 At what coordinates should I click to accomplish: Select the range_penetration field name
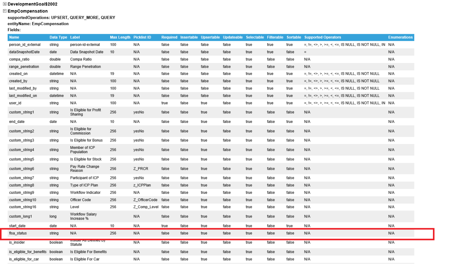pos(24,66)
